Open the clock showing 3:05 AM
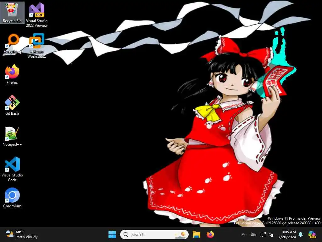This screenshot has width=322, height=242. click(x=287, y=234)
